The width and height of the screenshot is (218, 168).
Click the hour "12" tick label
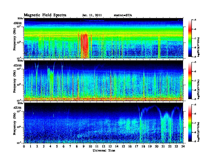(103, 146)
